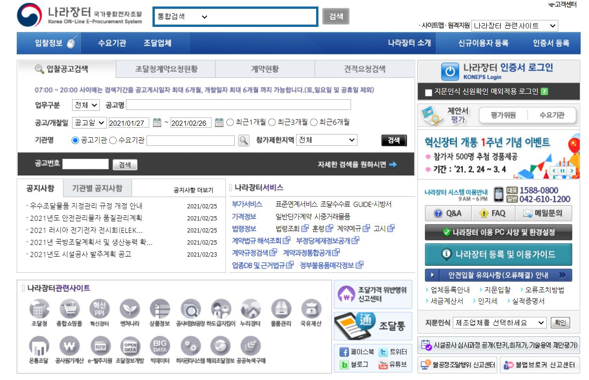Go to the next event banner
This screenshot has width=589, height=380.
pos(571,171)
